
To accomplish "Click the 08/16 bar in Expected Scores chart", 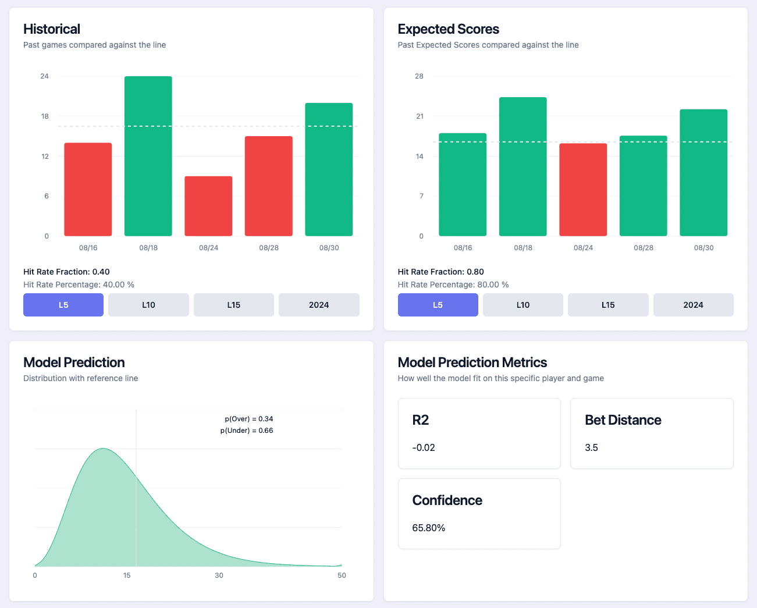I will pyautogui.click(x=463, y=184).
